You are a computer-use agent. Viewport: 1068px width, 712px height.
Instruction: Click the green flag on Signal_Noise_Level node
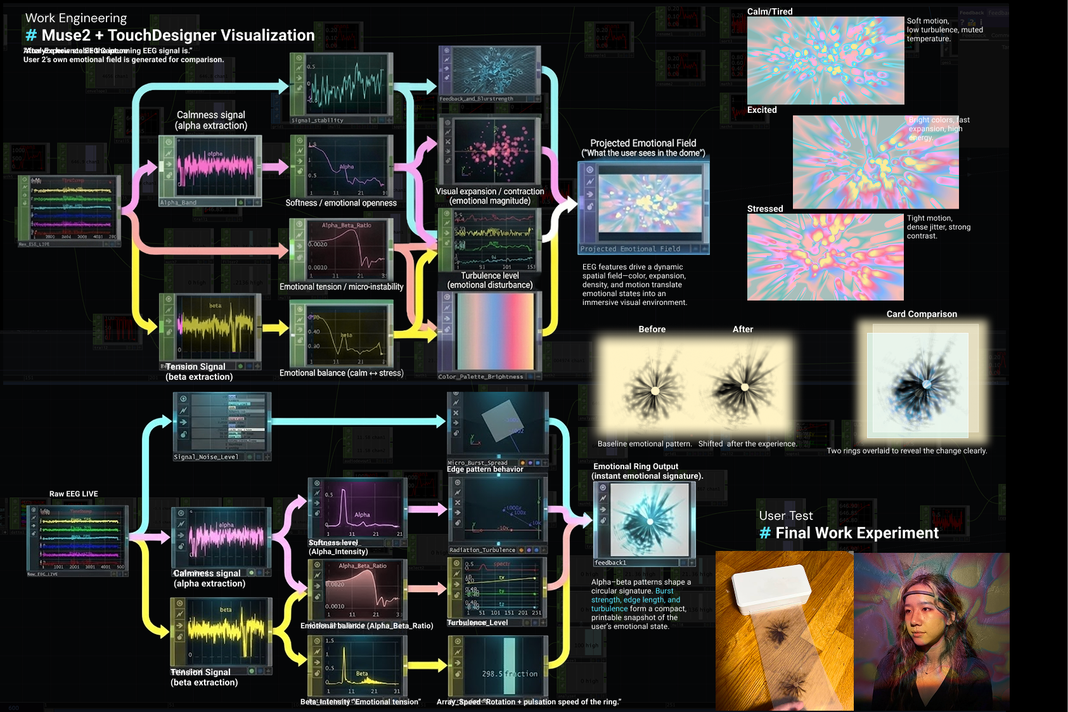tap(249, 456)
